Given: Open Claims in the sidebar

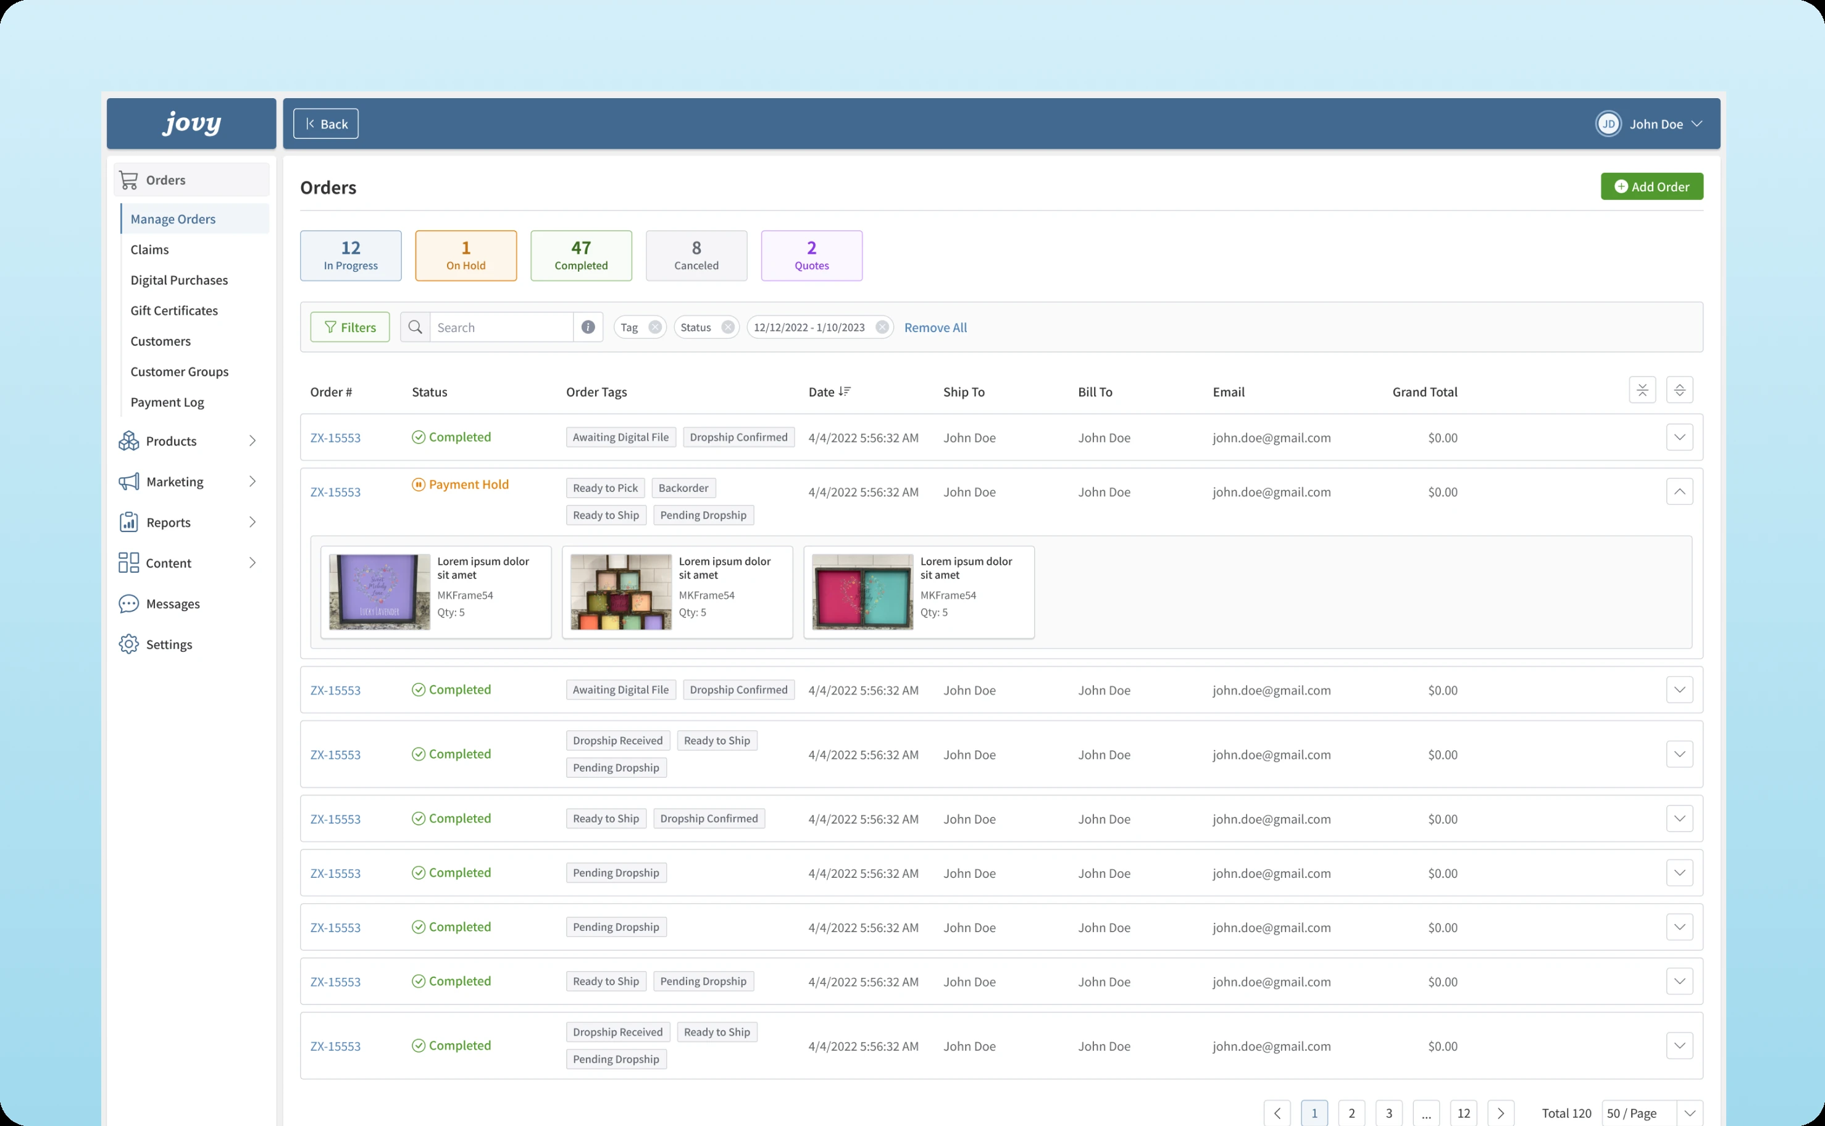Looking at the screenshot, I should pos(149,249).
